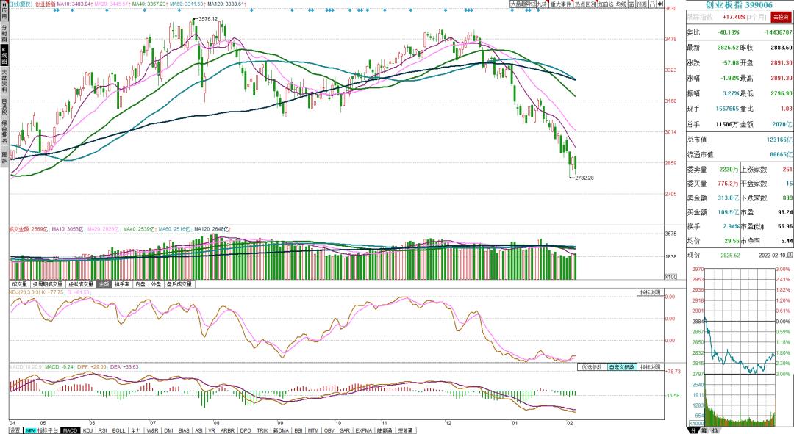Select the 金额 tab under volume chart
Viewport: 794px width, 434px height.
pos(104,284)
